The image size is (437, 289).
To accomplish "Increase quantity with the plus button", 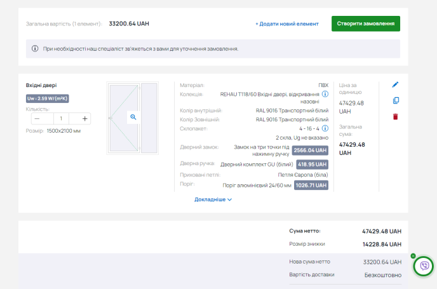I will point(84,119).
